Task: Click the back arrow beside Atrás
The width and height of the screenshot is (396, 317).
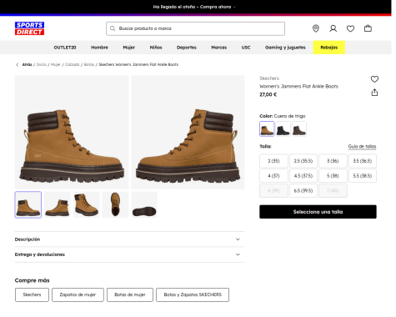Action: [18, 64]
